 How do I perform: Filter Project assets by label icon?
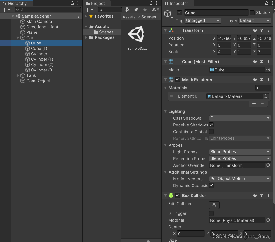click(x=136, y=9)
